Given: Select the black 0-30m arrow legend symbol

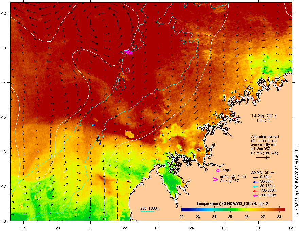Looking at the screenshot, I should (256, 177).
